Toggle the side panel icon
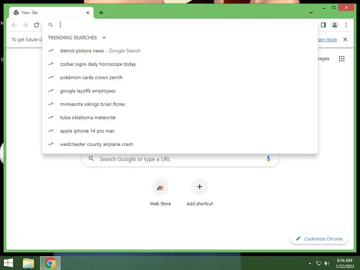The width and height of the screenshot is (360, 270). (323, 25)
